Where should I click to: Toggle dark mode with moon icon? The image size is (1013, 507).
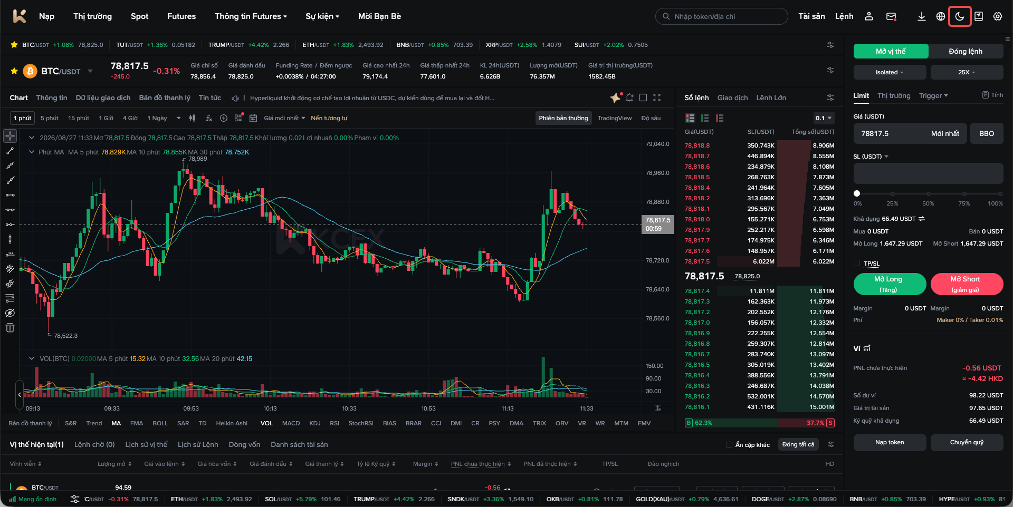tap(959, 16)
